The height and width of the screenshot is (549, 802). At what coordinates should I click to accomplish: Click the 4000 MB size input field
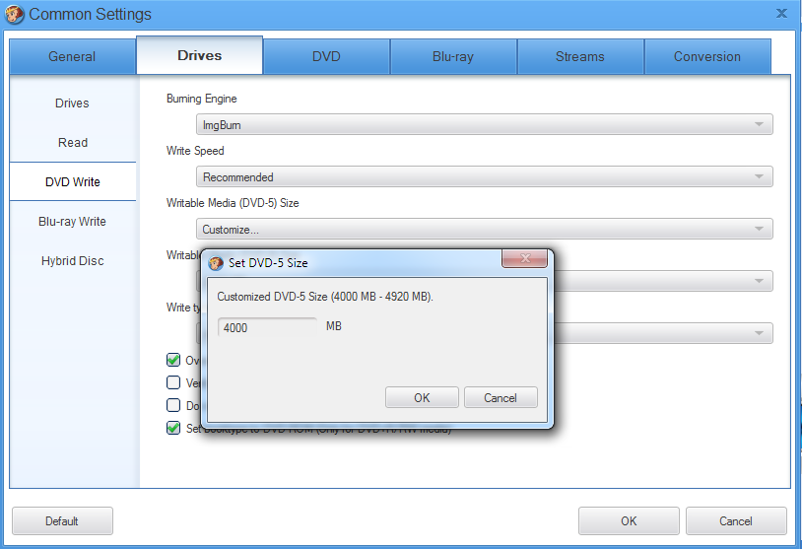[x=267, y=327]
